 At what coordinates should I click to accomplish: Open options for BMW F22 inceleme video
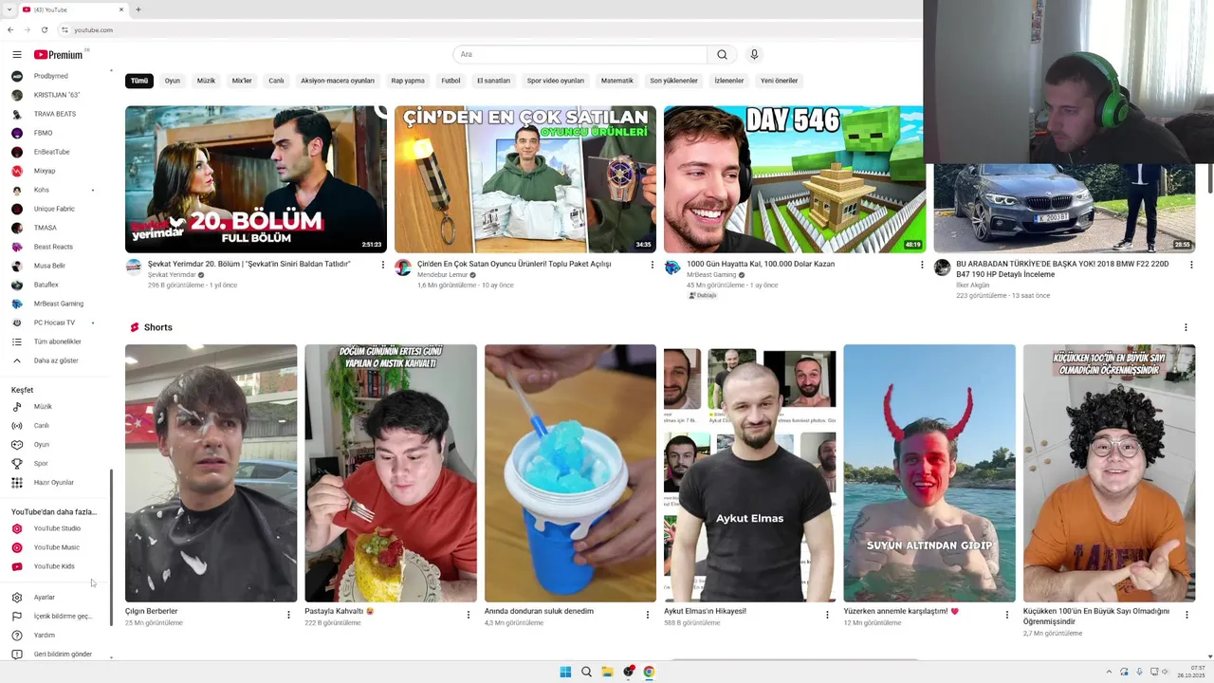(1191, 265)
